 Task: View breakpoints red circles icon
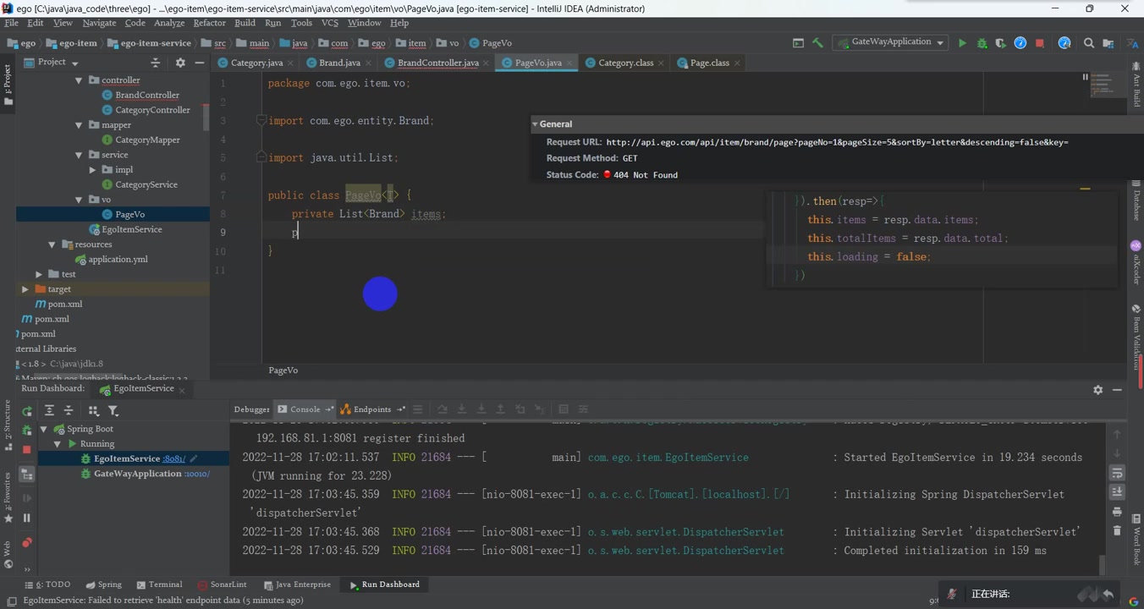coord(27,542)
